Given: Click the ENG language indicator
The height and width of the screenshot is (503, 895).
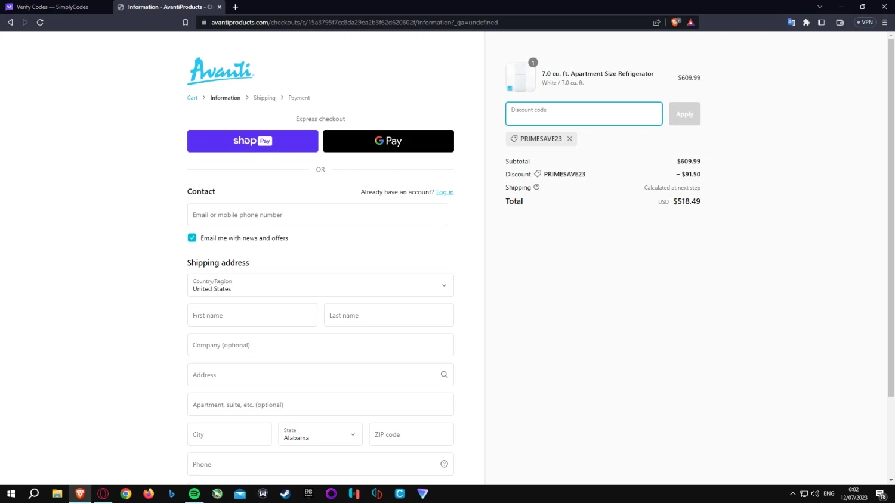Looking at the screenshot, I should pos(829,493).
